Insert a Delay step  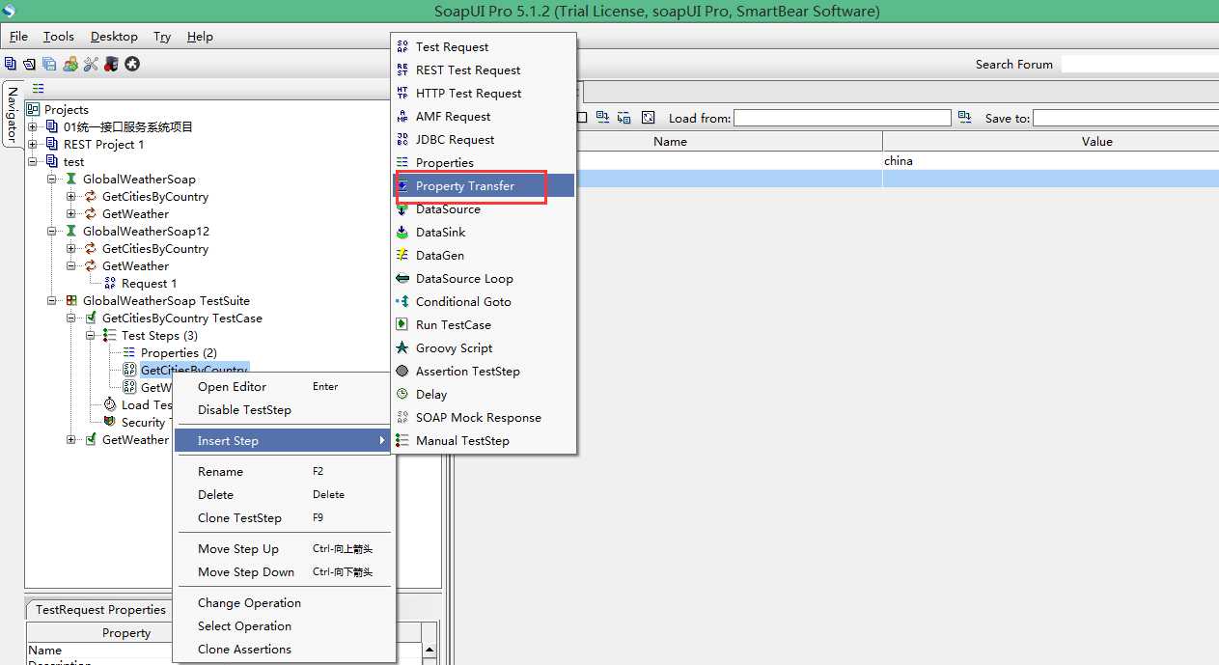point(484,394)
